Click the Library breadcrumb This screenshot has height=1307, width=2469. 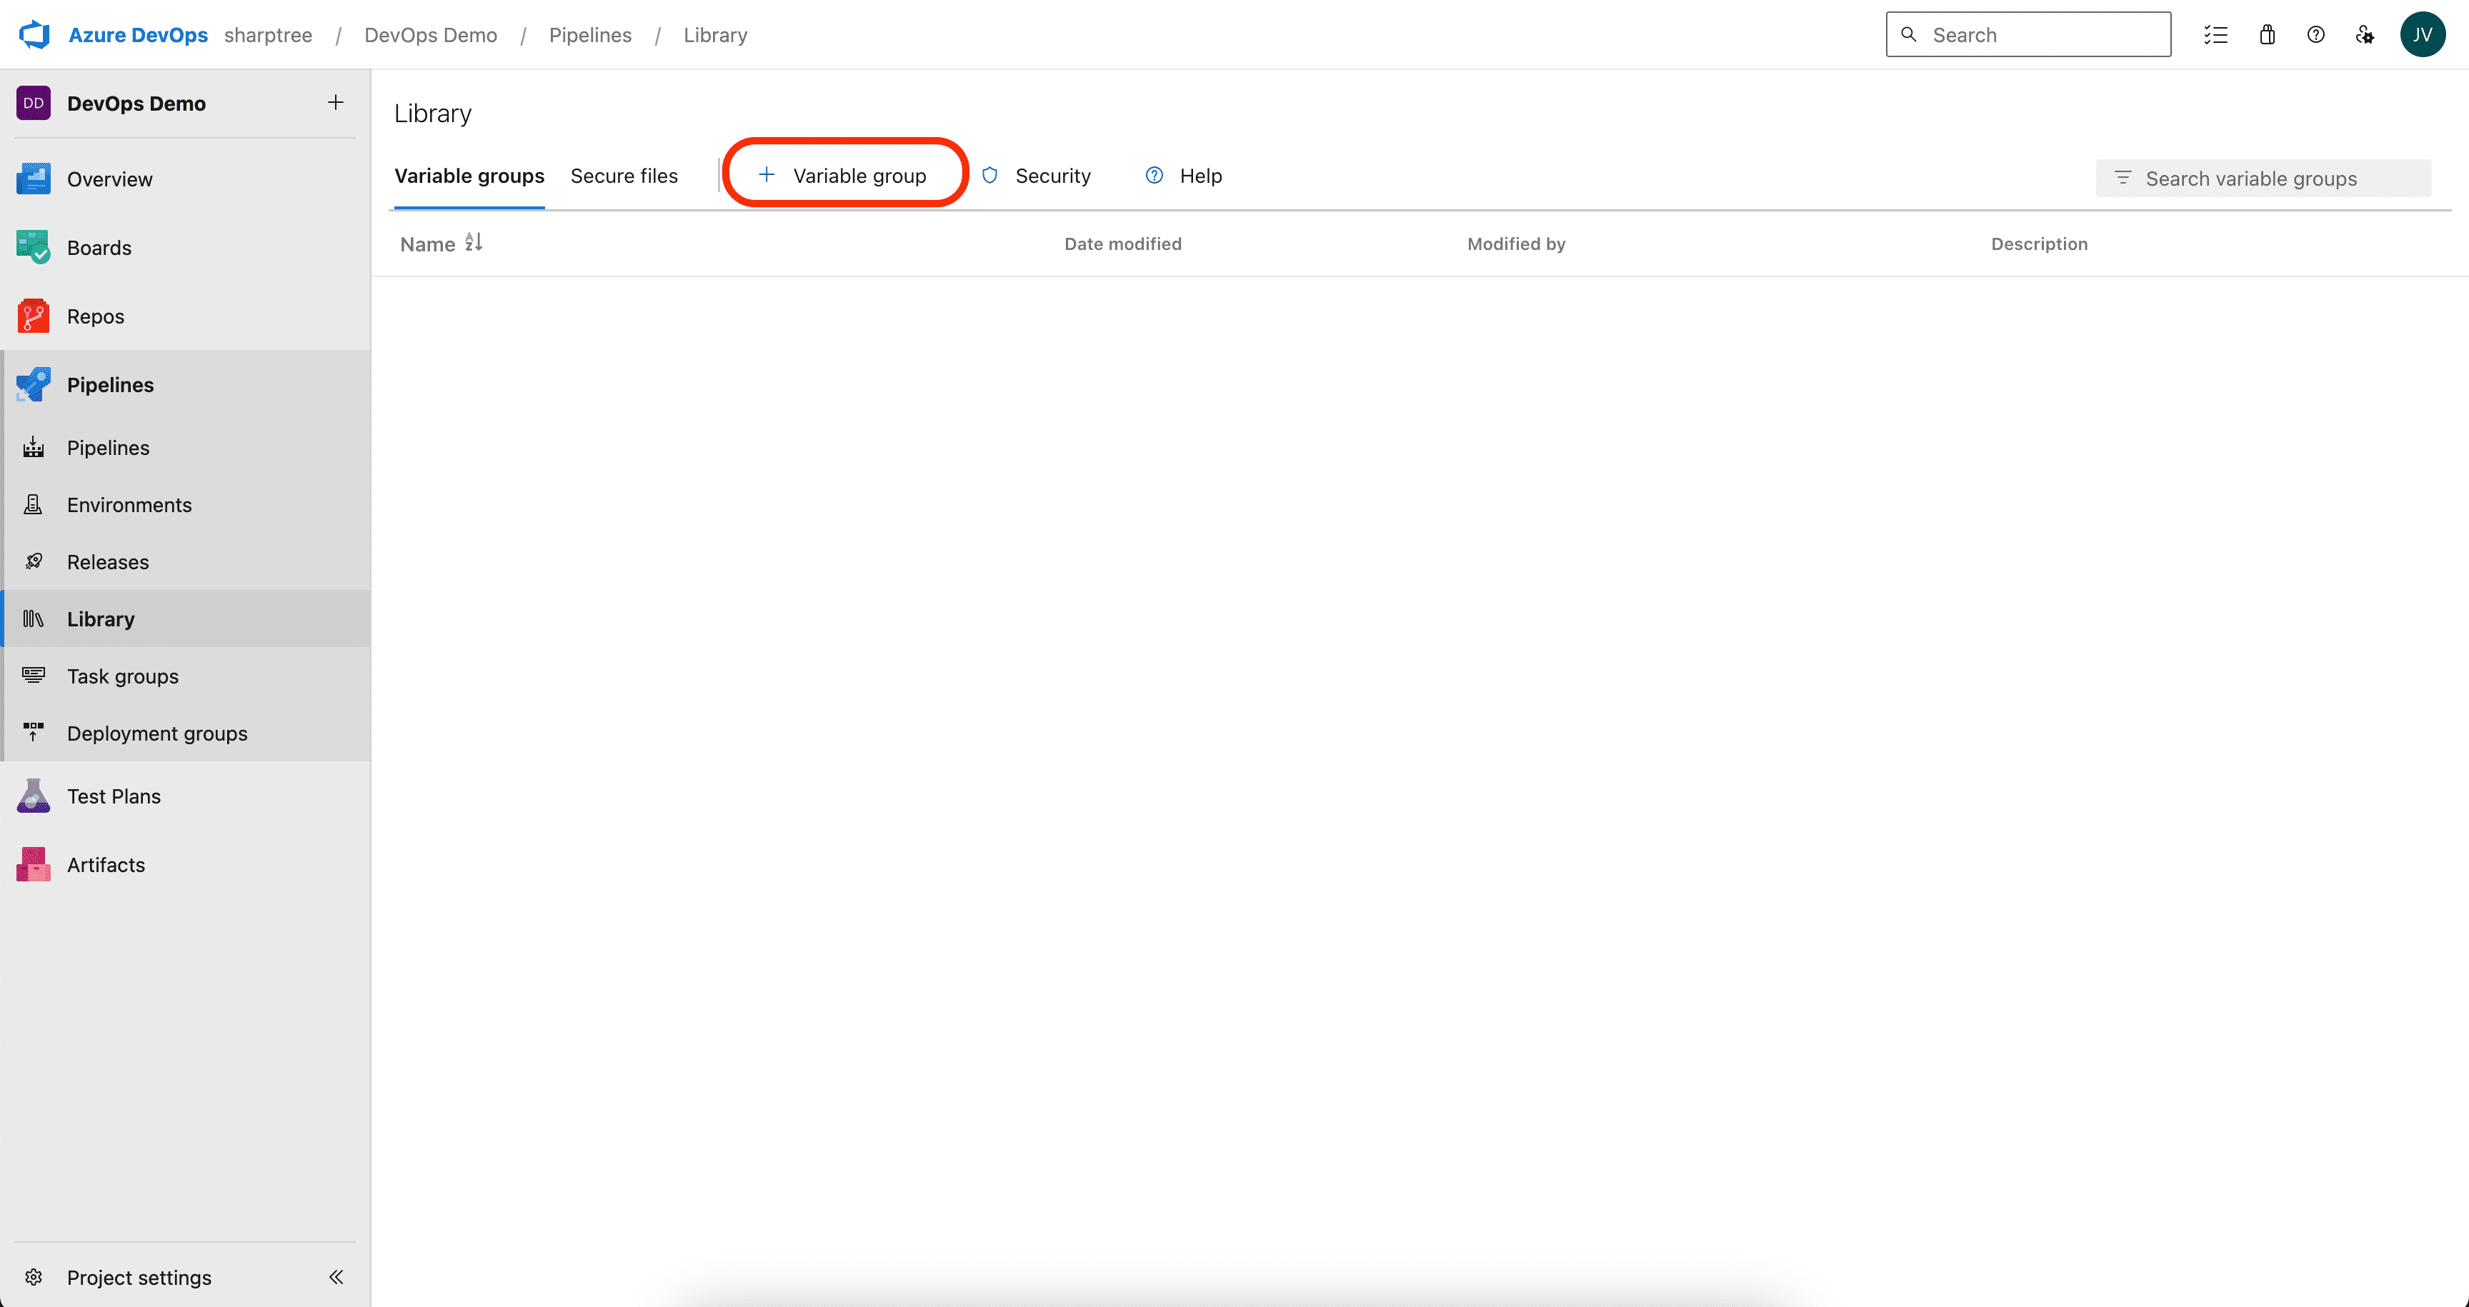click(715, 34)
